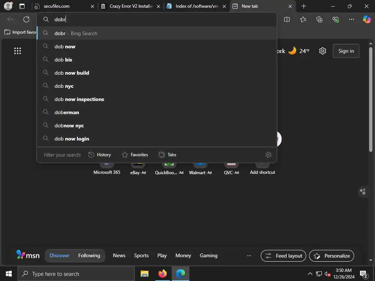Choose the 'dob now build' suggestion
Image resolution: width=375 pixels, height=281 pixels.
(157, 73)
